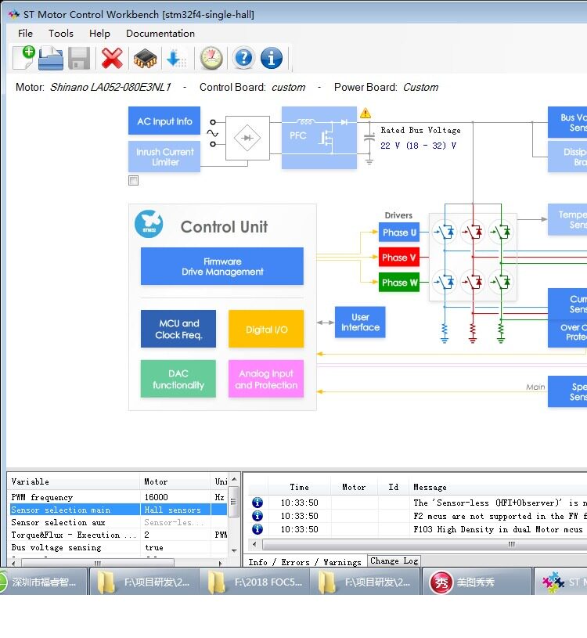This screenshot has width=587, height=638.
Task: Switch to the Change Log tab
Action: pyautogui.click(x=394, y=561)
